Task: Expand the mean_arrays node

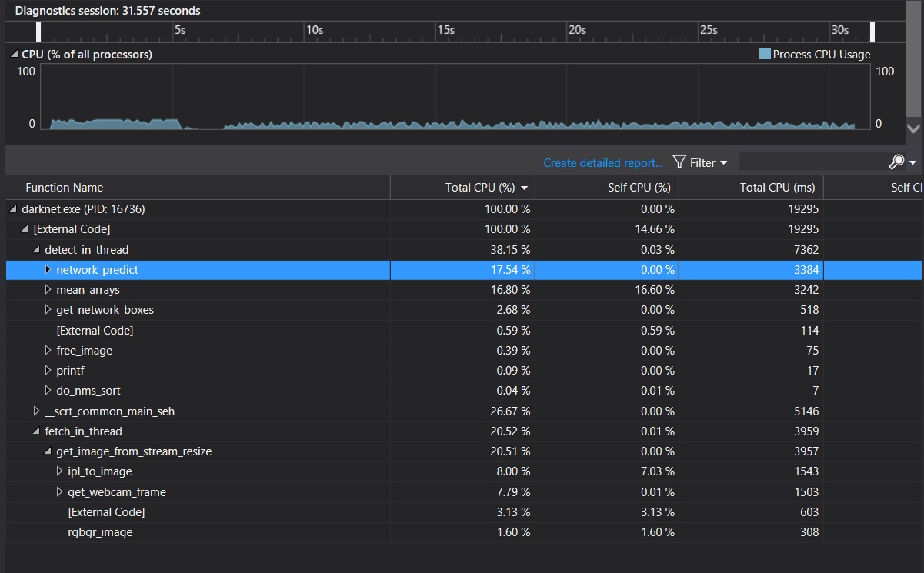Action: click(48, 290)
